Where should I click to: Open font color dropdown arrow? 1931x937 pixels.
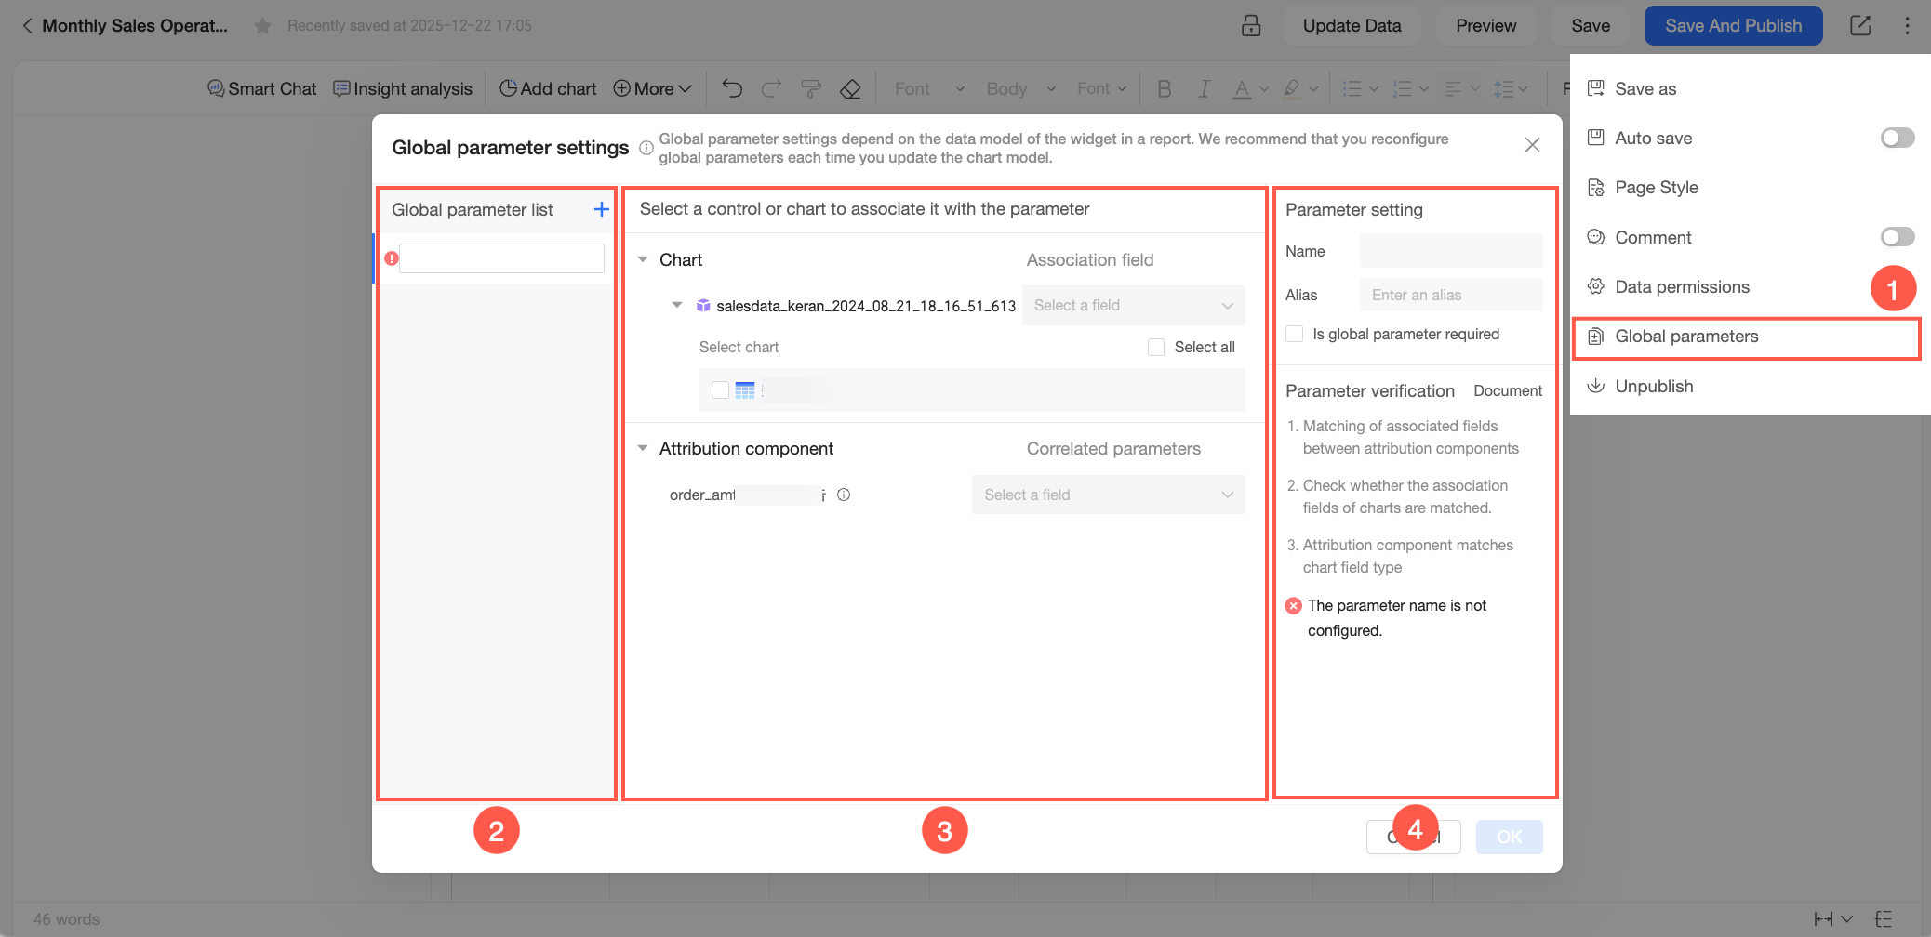point(1264,89)
